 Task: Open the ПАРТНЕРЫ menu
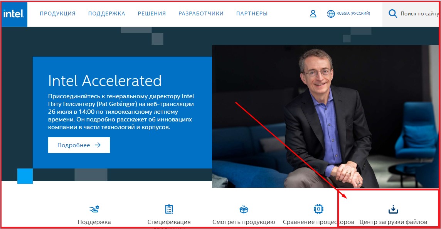[x=252, y=13]
